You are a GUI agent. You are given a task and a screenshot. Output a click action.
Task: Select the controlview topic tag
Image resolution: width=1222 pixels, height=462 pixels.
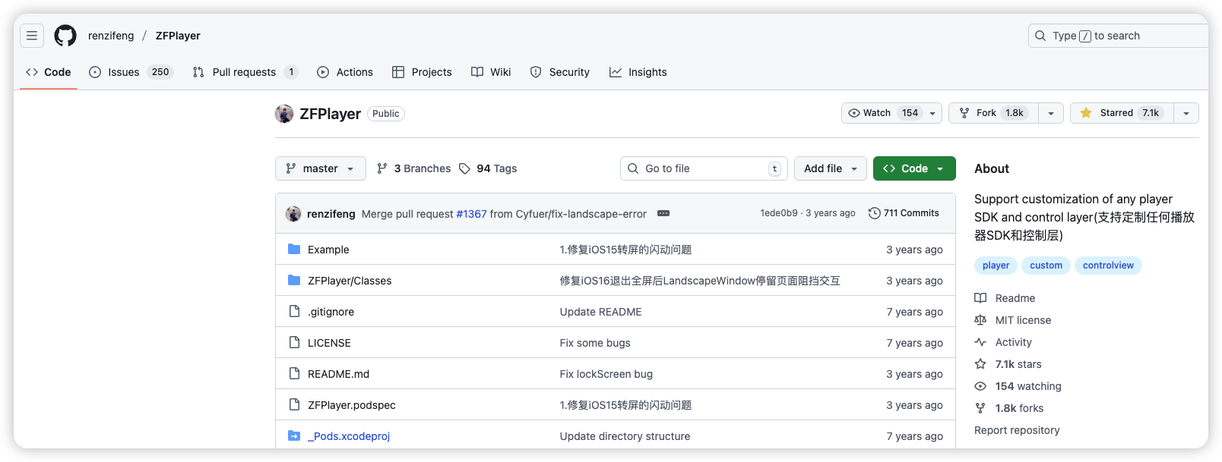pos(1108,266)
